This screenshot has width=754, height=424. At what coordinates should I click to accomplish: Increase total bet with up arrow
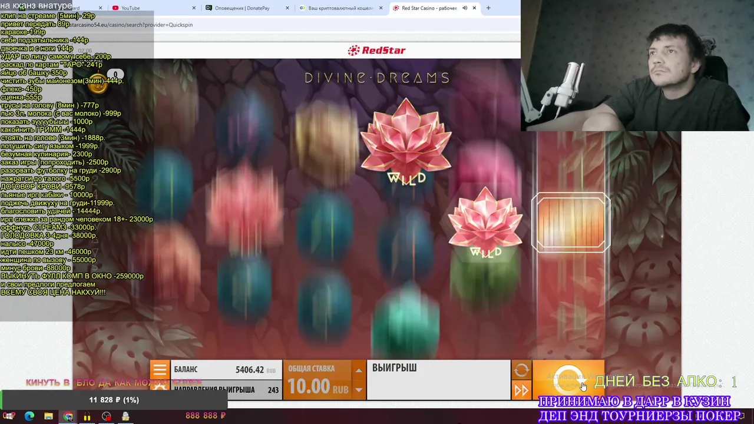(x=358, y=370)
